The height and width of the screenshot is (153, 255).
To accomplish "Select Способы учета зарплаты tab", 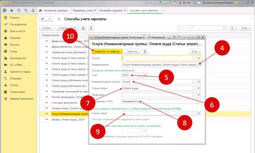I will coord(145,10).
